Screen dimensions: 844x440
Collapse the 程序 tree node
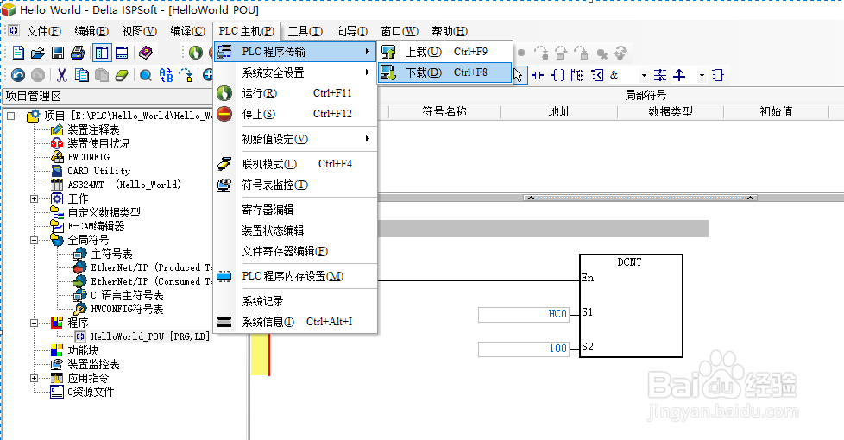point(34,323)
